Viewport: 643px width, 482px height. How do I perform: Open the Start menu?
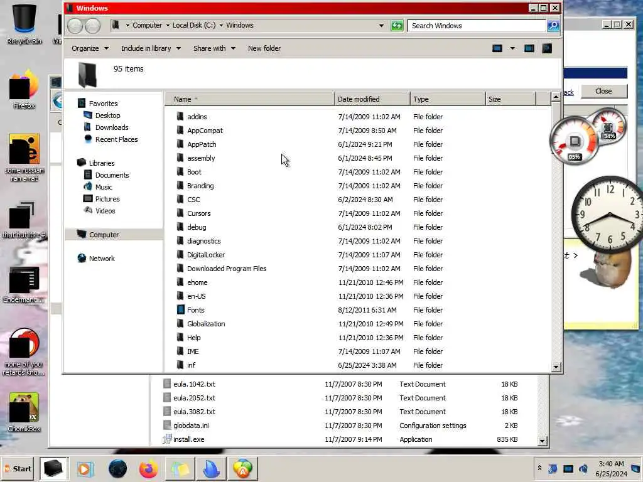pyautogui.click(x=17, y=468)
